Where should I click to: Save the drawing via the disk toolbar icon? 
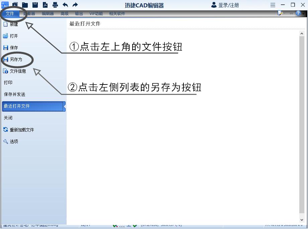(x=35, y=4)
